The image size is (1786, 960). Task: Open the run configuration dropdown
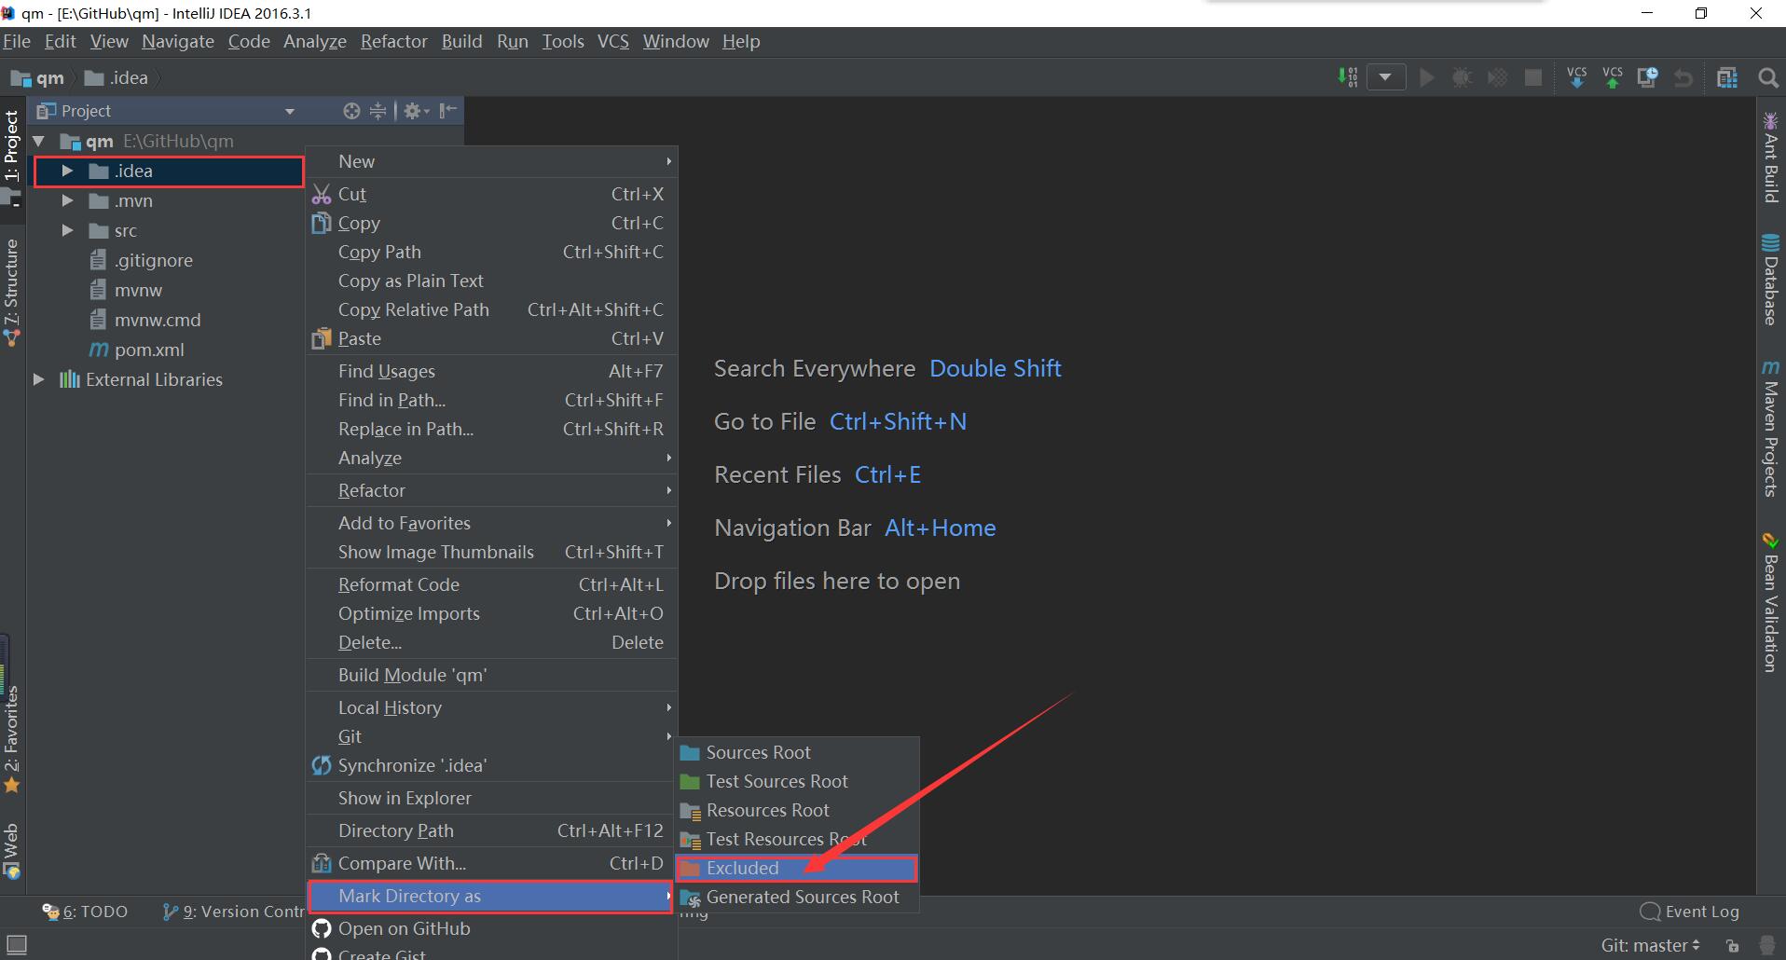1385,77
